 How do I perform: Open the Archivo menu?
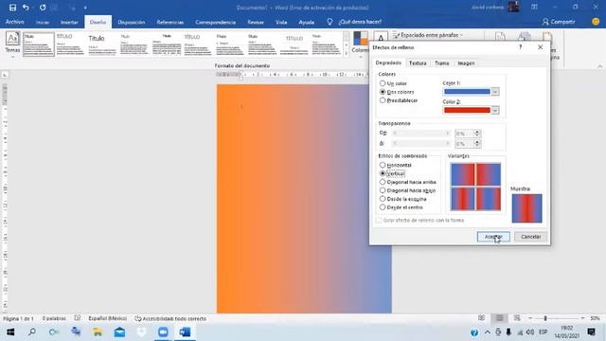15,22
